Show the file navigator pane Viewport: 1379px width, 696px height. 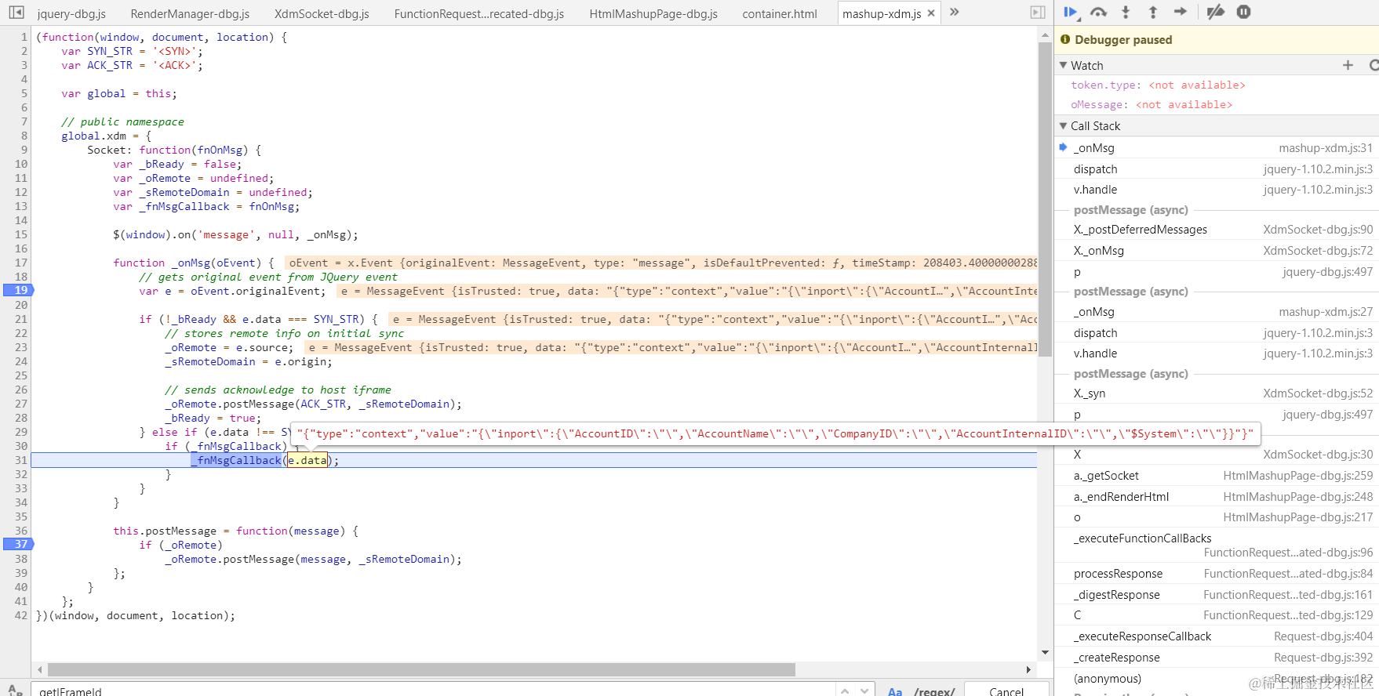[16, 13]
